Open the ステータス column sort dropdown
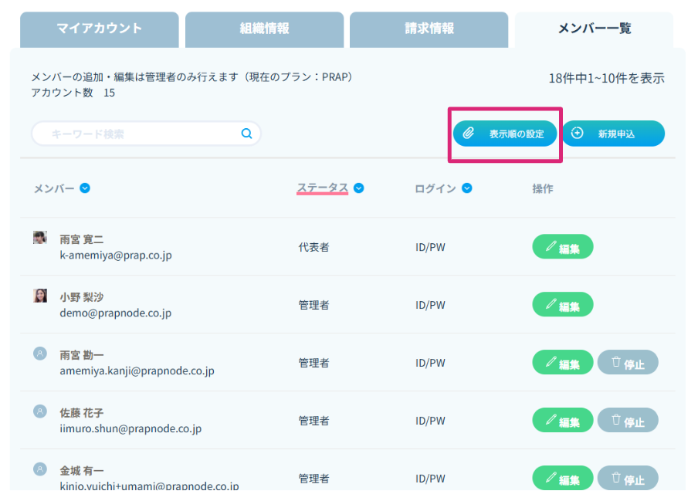698x501 pixels. click(359, 188)
